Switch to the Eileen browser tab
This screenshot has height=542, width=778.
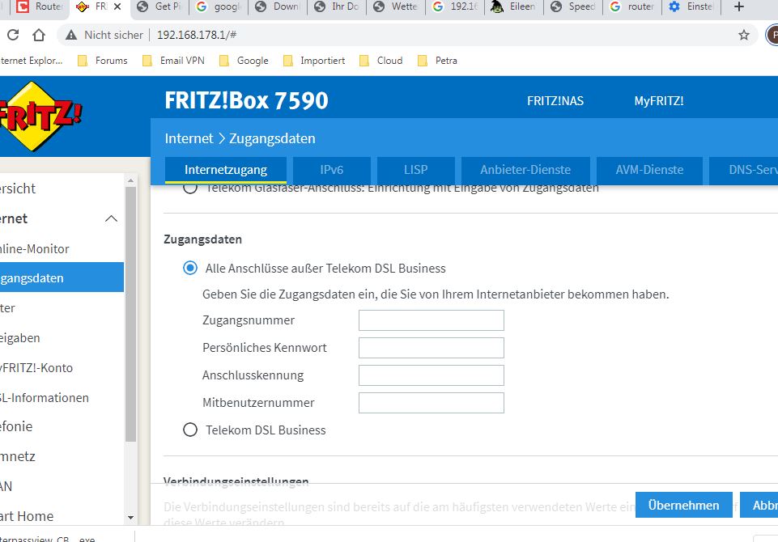pyautogui.click(x=514, y=6)
